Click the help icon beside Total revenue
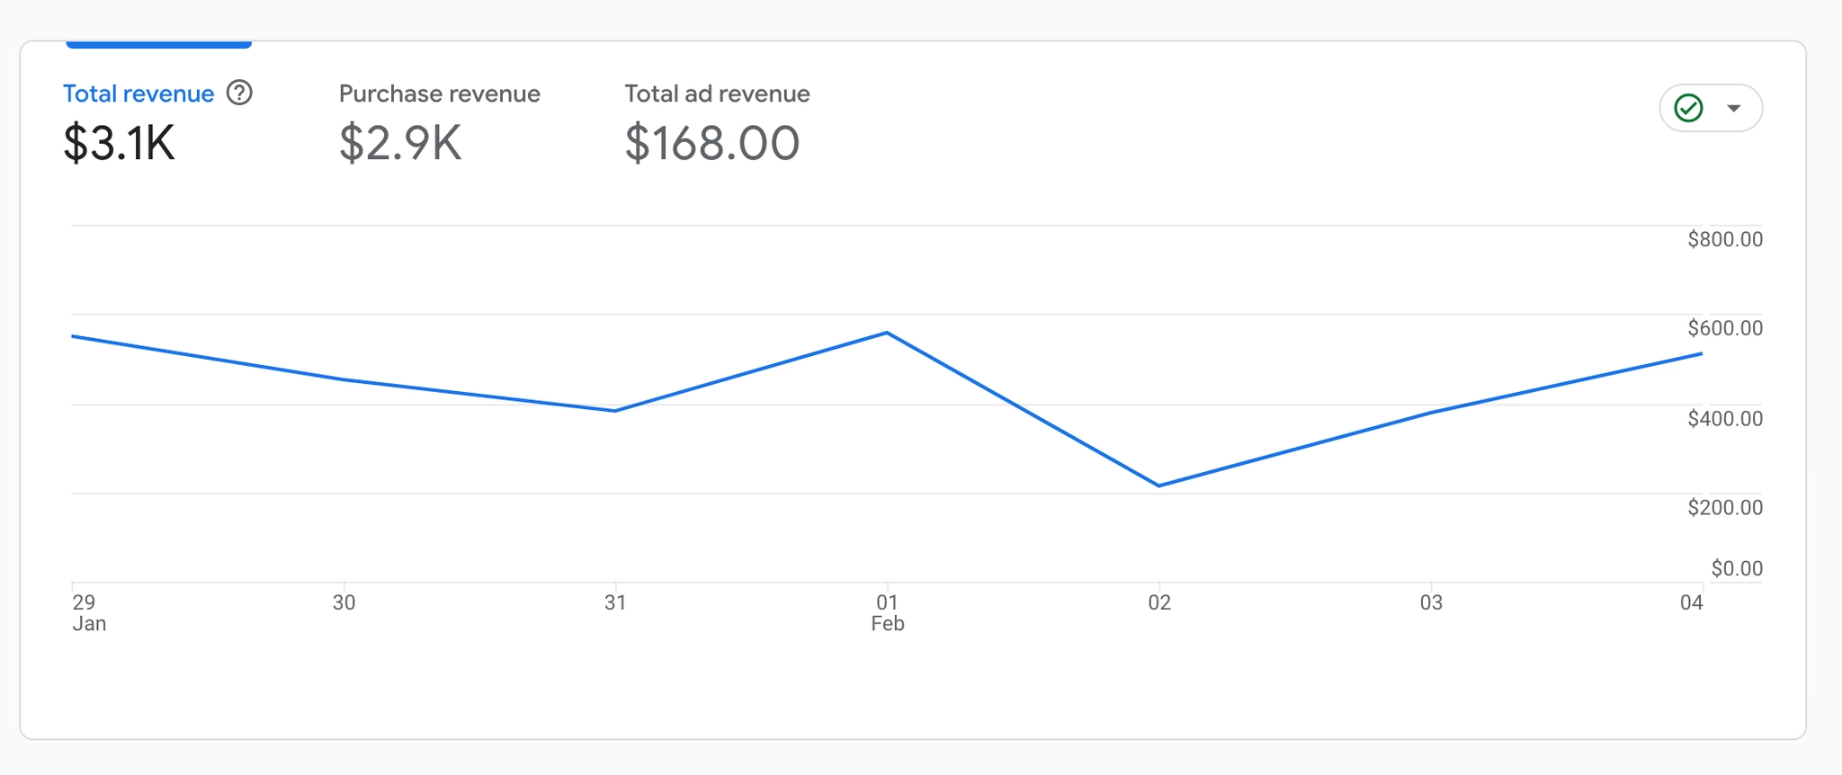 [x=239, y=93]
